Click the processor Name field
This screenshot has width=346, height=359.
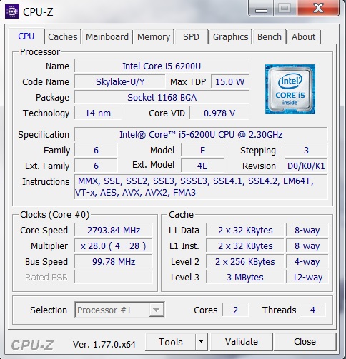(162, 66)
